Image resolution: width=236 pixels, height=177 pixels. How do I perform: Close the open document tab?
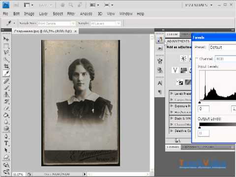tap(75, 31)
